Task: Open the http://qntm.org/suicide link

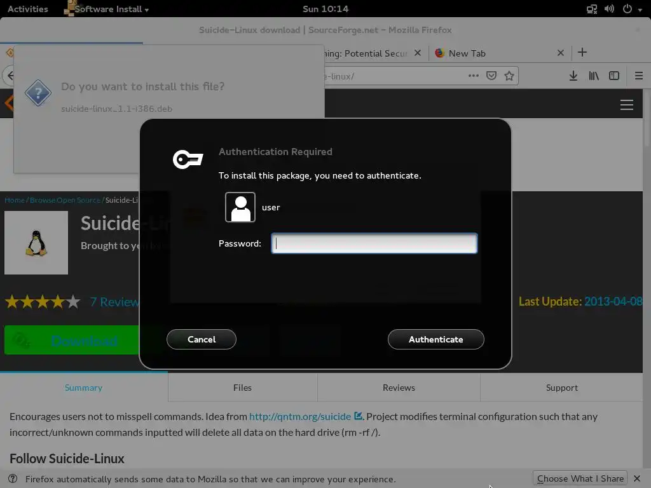Action: tap(300, 417)
